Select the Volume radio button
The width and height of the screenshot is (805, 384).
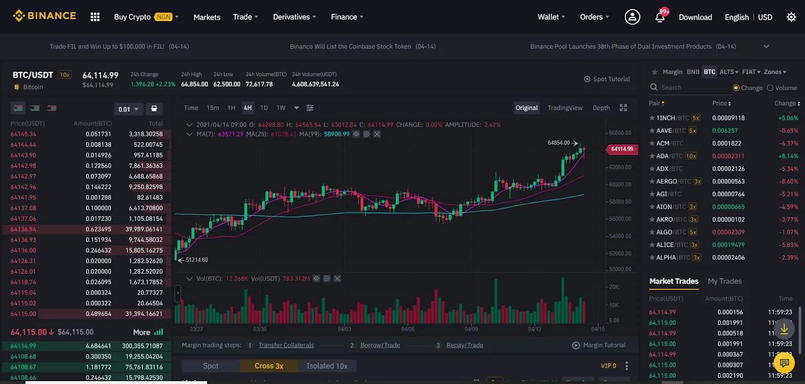pos(770,88)
